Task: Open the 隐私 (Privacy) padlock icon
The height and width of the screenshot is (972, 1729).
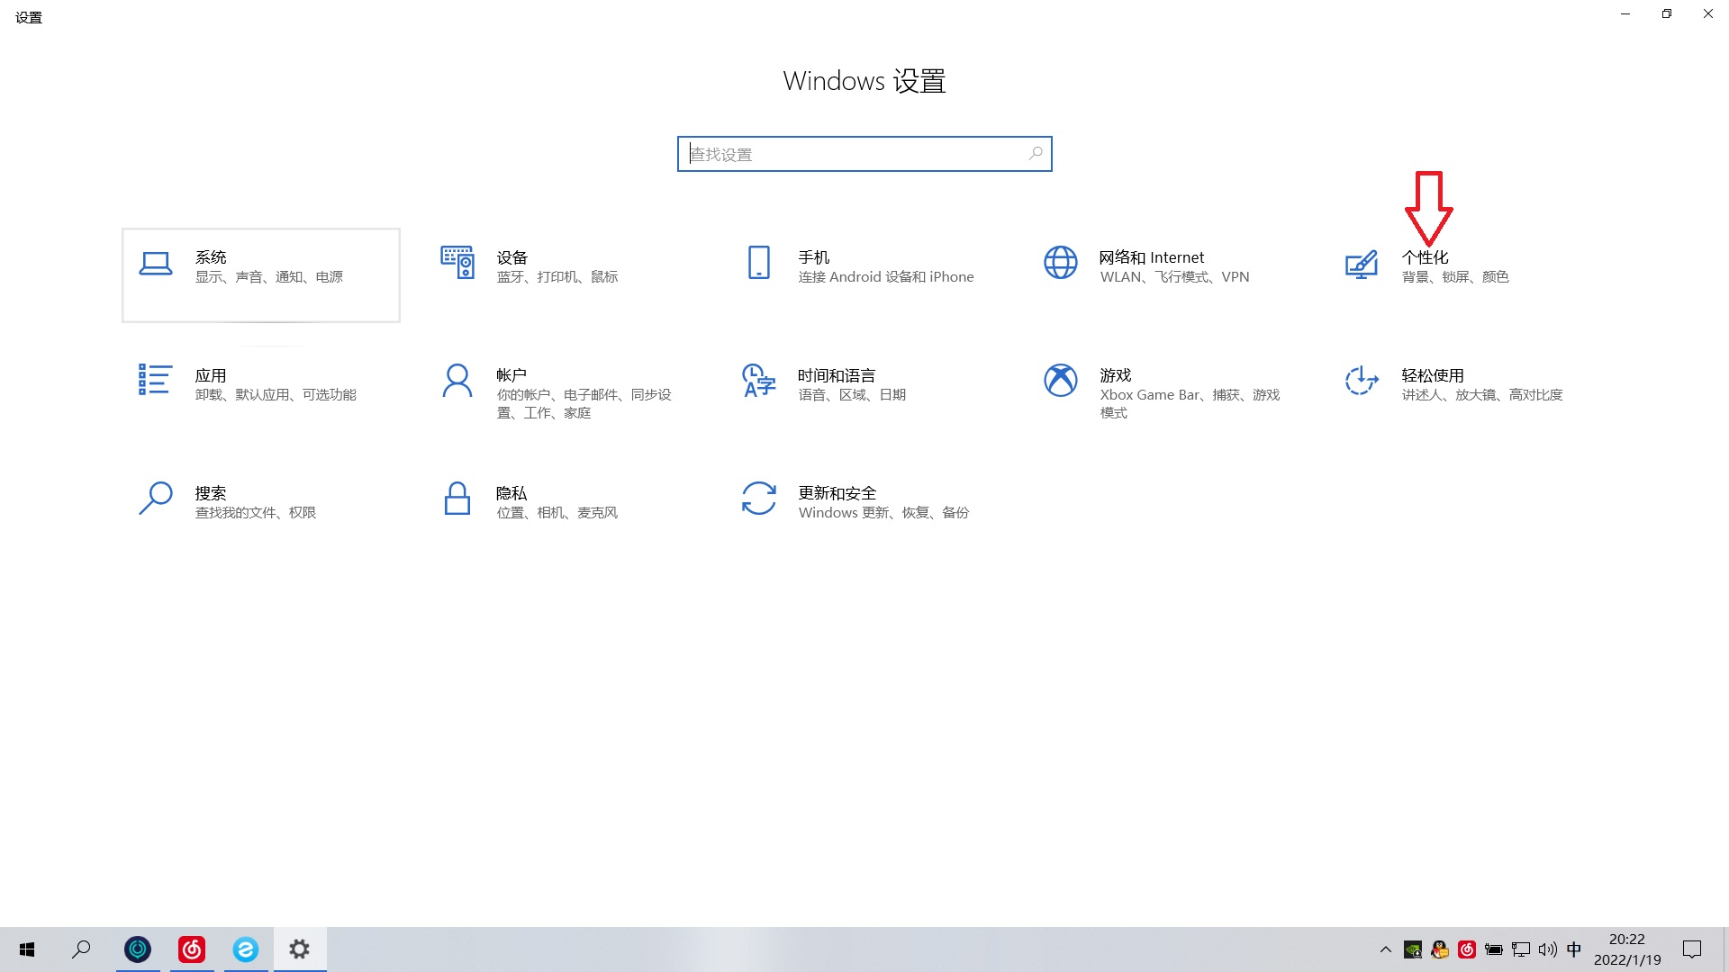Action: click(x=457, y=498)
